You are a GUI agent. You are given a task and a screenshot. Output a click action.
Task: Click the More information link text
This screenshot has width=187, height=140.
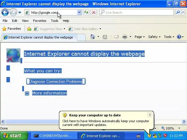coord(49,93)
